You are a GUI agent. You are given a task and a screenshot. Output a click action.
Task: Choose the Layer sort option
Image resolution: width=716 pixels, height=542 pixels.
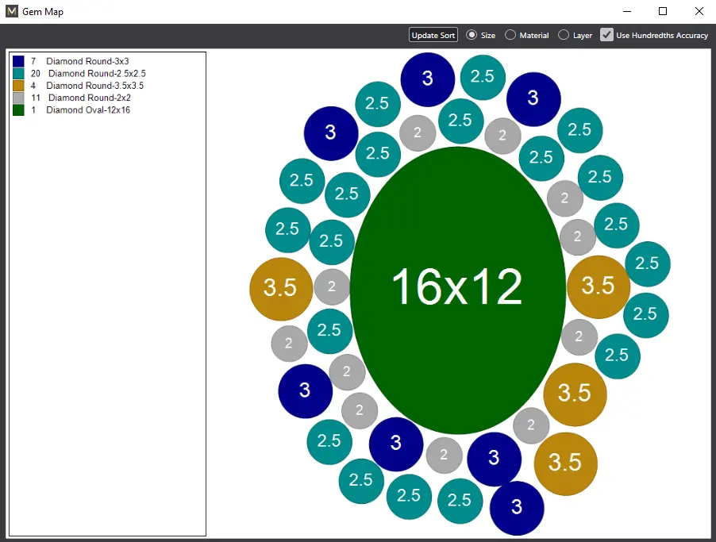(564, 35)
